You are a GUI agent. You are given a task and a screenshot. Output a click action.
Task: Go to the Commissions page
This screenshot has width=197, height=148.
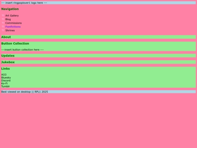pyautogui.click(x=13, y=23)
